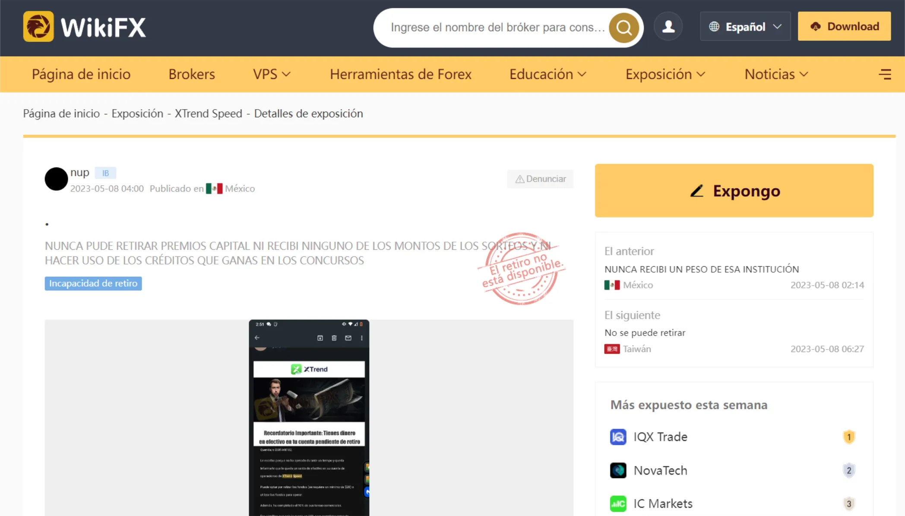
Task: Click Detalles de exposición breadcrumb text
Action: point(308,113)
